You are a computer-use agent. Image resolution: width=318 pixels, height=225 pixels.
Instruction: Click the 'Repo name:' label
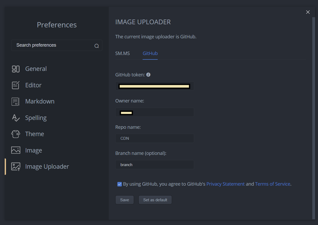pyautogui.click(x=128, y=127)
